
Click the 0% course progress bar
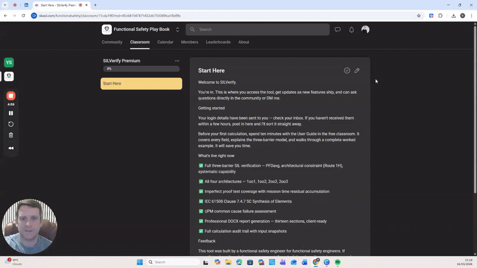pos(141,69)
